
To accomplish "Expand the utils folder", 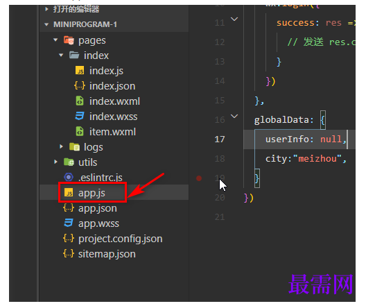I will (55, 162).
